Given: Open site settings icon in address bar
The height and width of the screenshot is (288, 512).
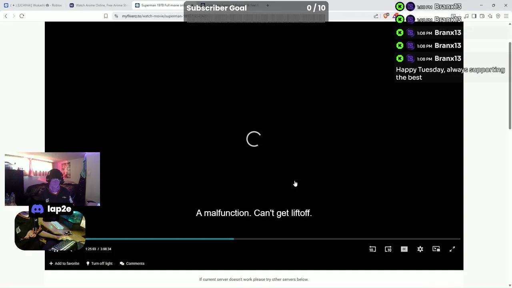Looking at the screenshot, I should (116, 16).
